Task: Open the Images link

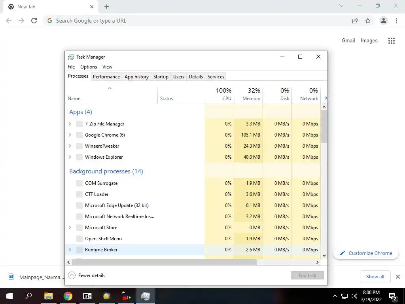Action: 369,41
